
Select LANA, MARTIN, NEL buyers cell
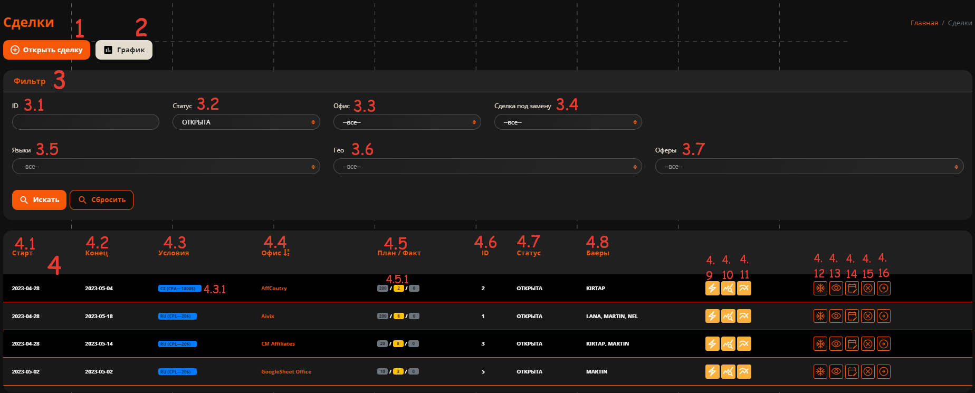tap(612, 316)
